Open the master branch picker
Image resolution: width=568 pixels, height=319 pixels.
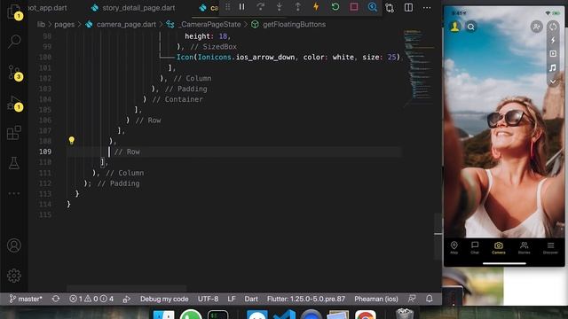point(26,299)
